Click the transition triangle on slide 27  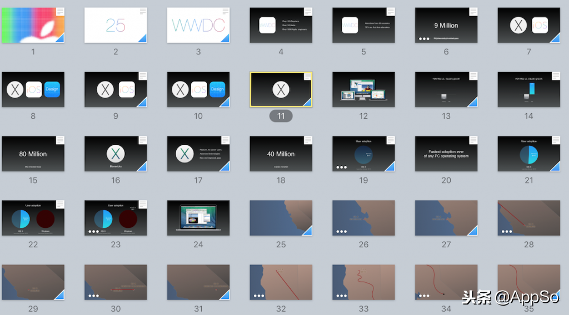click(473, 231)
